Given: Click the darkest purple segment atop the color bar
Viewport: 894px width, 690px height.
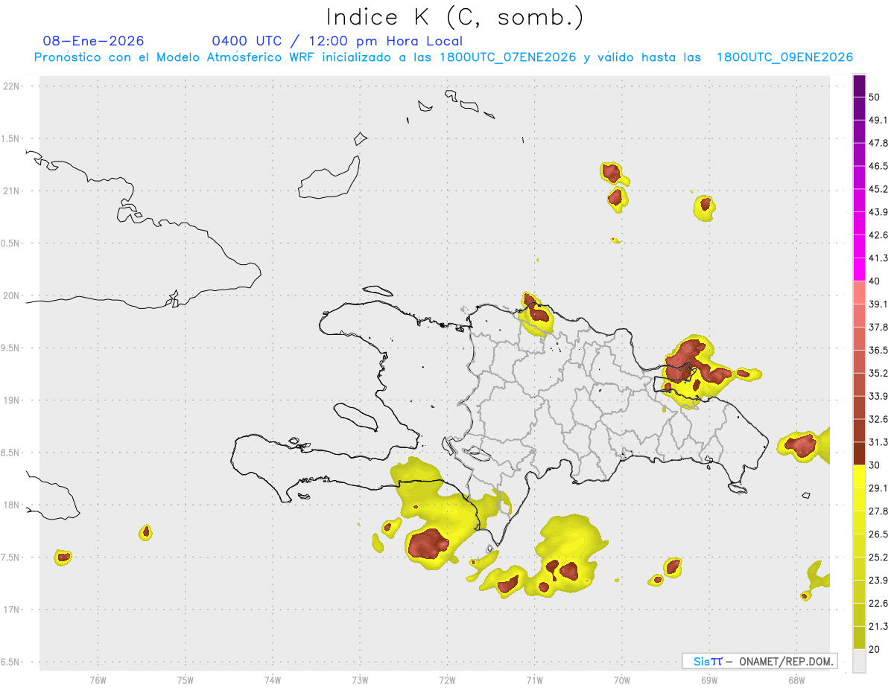Looking at the screenshot, I should pyautogui.click(x=859, y=86).
